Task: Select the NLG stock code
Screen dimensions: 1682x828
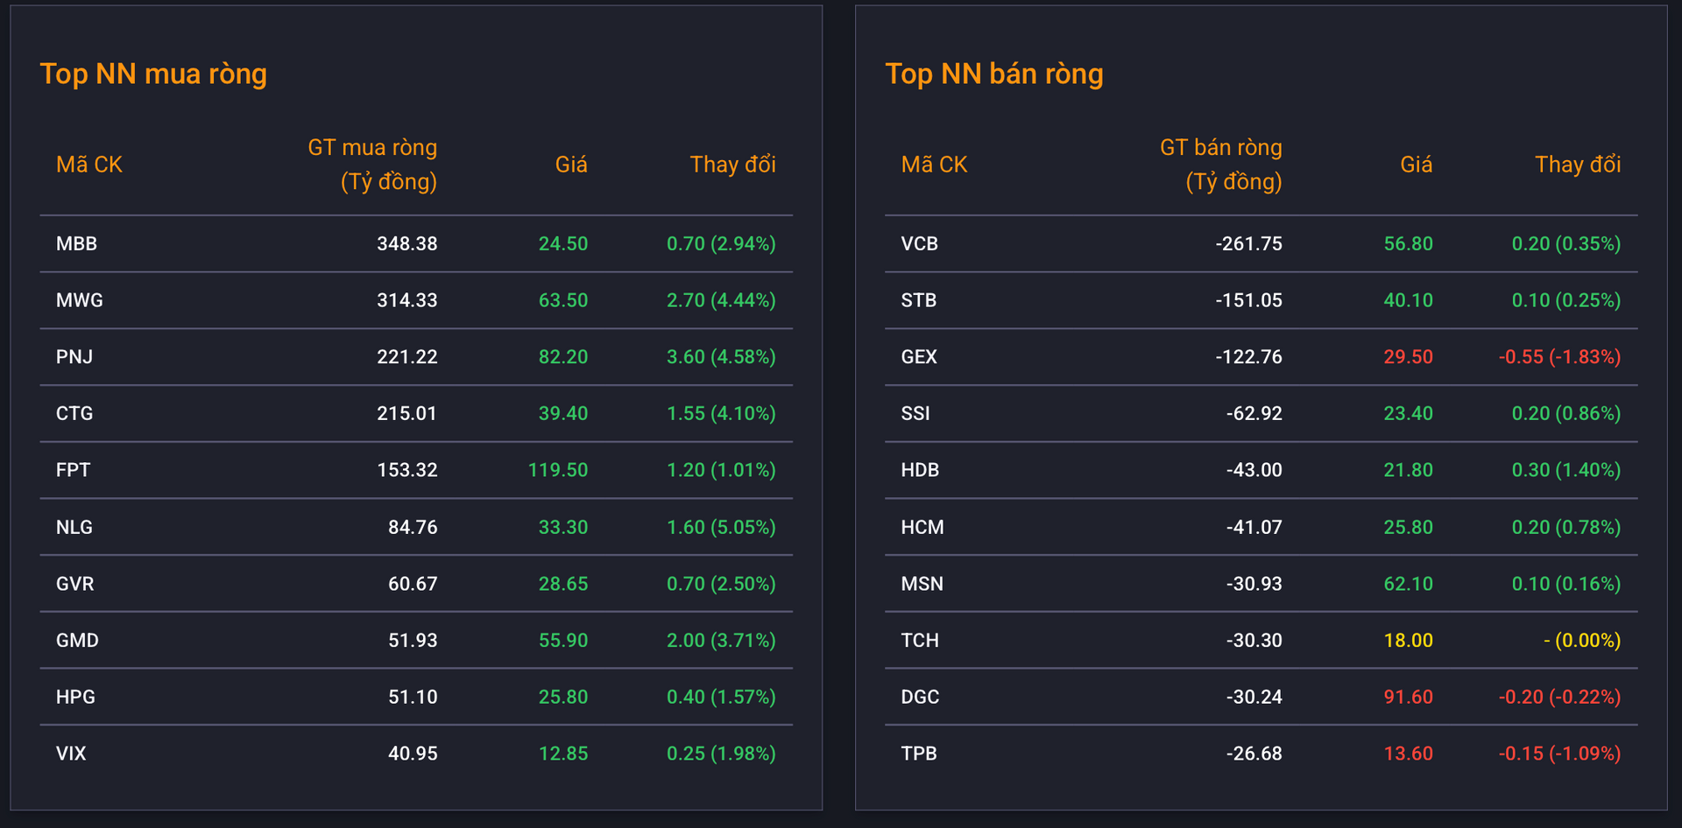Action: tap(74, 527)
